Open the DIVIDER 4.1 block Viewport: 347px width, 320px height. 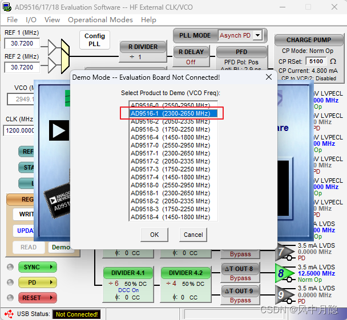tap(128, 285)
